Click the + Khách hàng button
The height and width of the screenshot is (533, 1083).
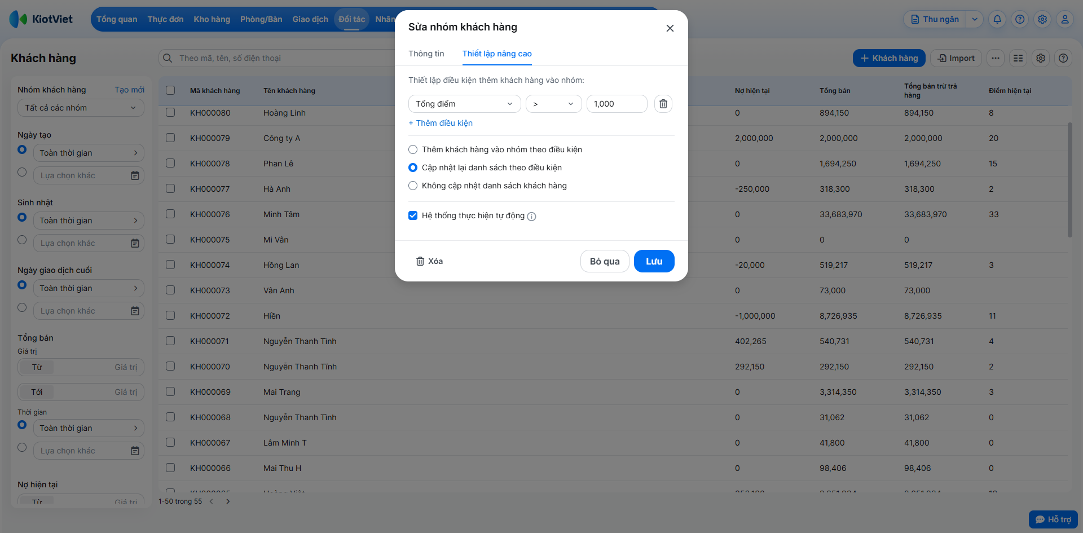889,58
